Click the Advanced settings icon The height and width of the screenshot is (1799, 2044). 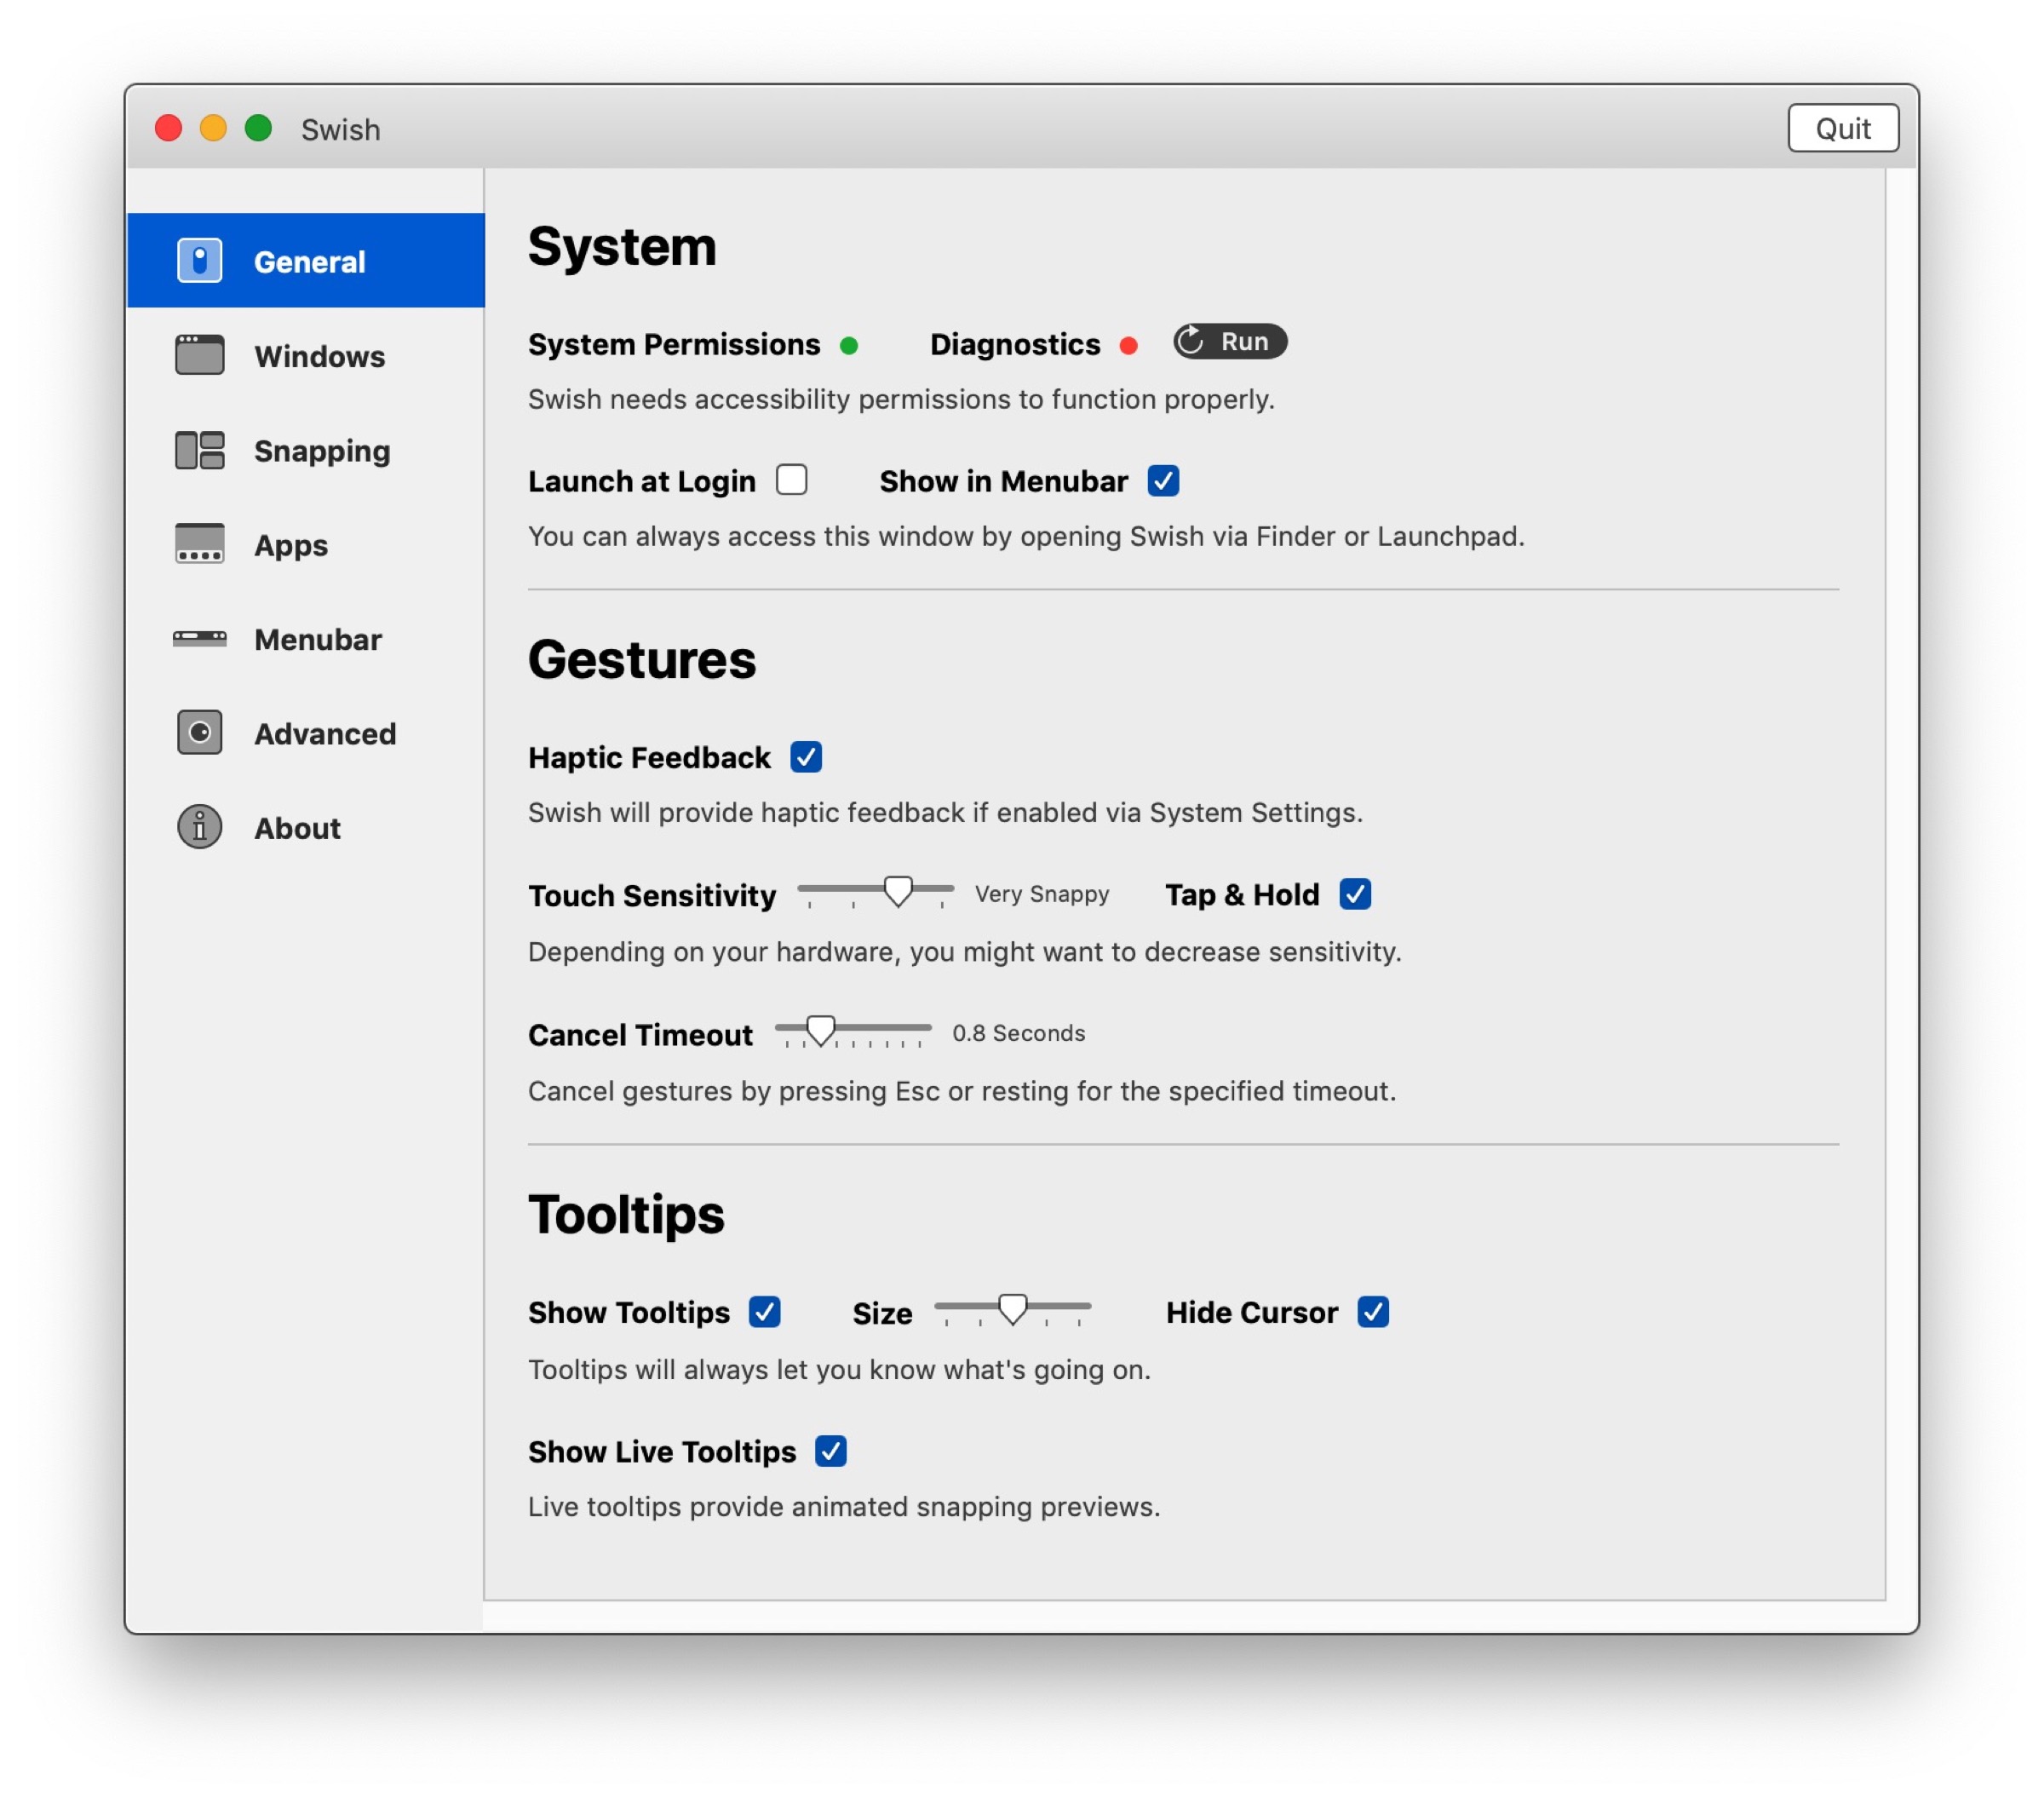199,733
